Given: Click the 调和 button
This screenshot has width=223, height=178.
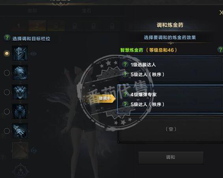Looking at the screenshot, I should click(171, 158).
